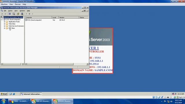Image resolution: width=185 pixels, height=104 pixels.
Task: Click the Show Desktop quick launch icon
Action: click(10, 94)
